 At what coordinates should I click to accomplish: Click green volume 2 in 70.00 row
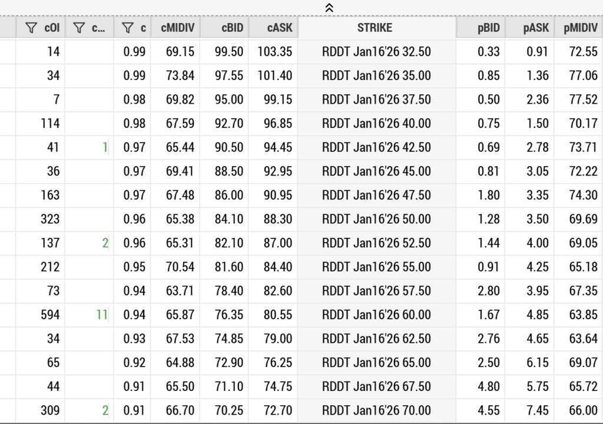pos(105,410)
